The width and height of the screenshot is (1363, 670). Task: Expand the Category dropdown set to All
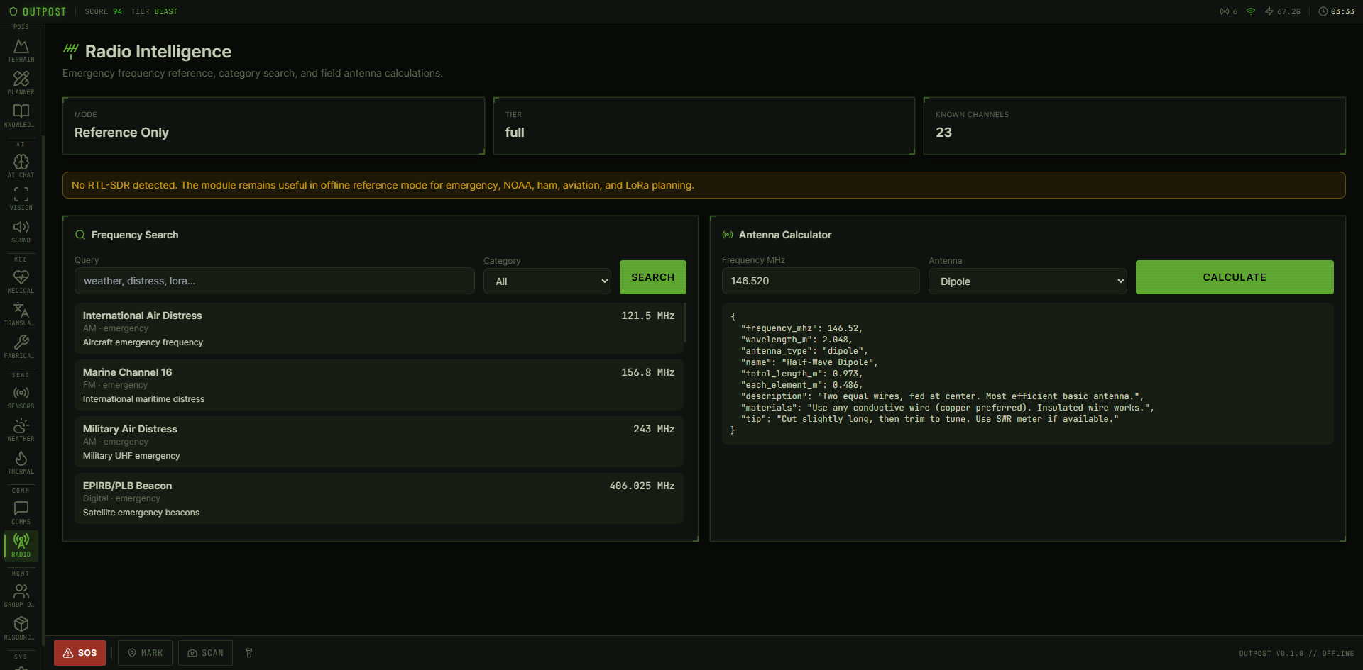point(547,281)
